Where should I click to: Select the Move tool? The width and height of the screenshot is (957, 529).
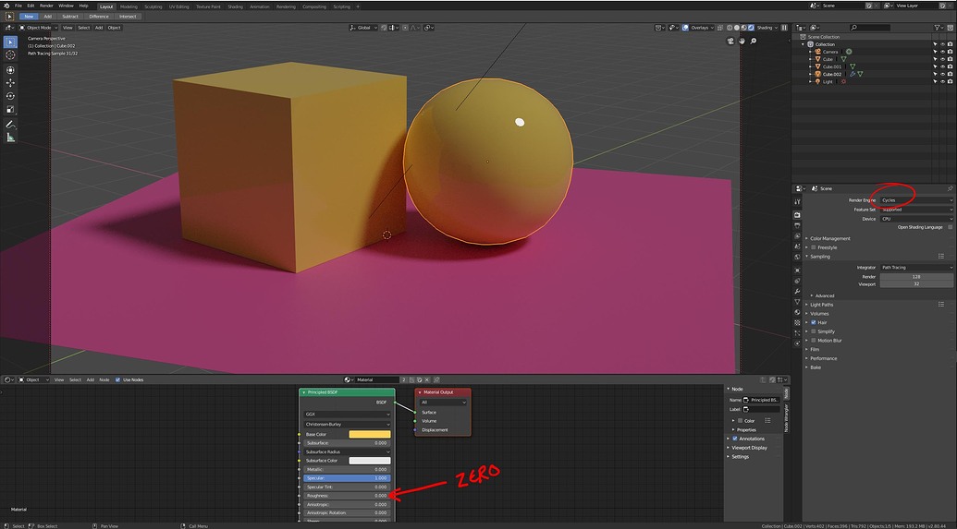10,83
